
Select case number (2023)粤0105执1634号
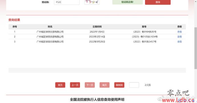point(144,37)
